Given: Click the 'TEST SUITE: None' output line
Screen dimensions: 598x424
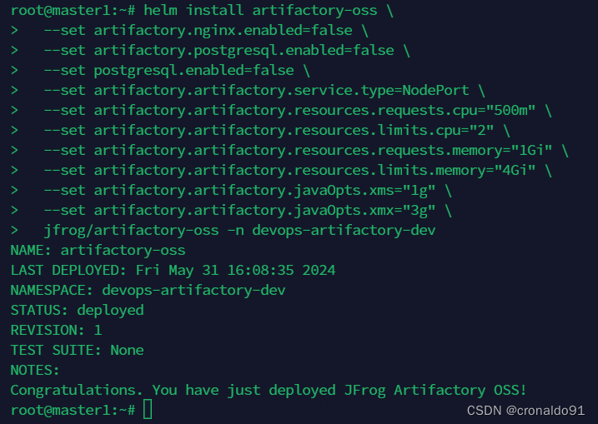Looking at the screenshot, I should pos(77,350).
